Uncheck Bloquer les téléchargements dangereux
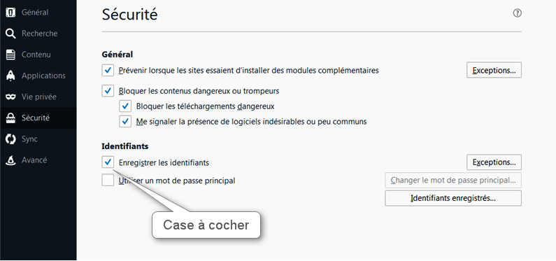The image size is (556, 261). (125, 106)
